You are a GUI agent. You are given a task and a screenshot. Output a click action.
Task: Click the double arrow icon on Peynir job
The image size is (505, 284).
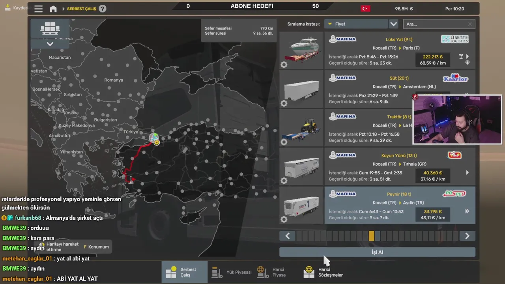[467, 211]
